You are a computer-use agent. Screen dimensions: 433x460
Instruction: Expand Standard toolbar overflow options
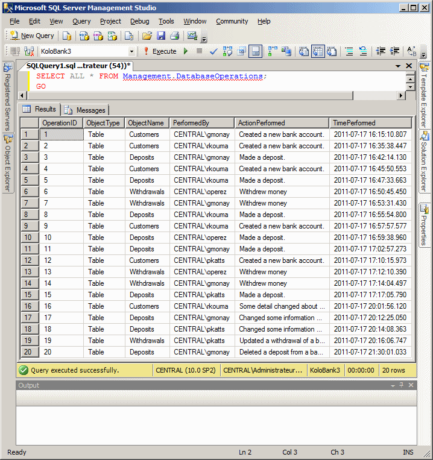point(204,38)
